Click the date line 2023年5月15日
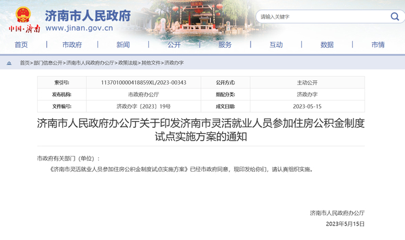 (345, 224)
